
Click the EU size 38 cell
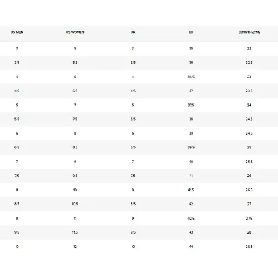[191, 119]
